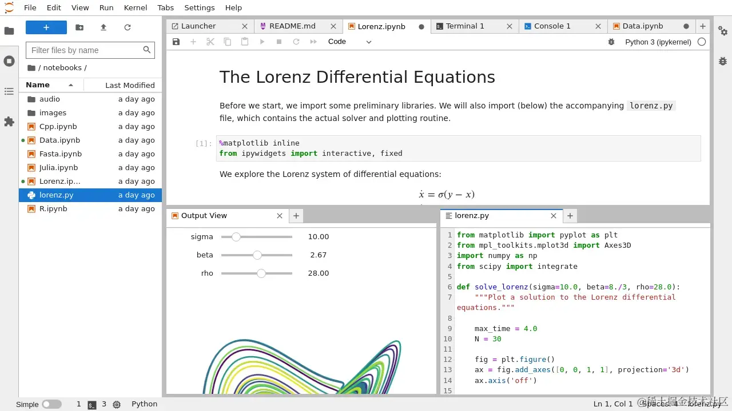732x411 pixels.
Task: Click kernel status circle indicator
Action: 702,42
